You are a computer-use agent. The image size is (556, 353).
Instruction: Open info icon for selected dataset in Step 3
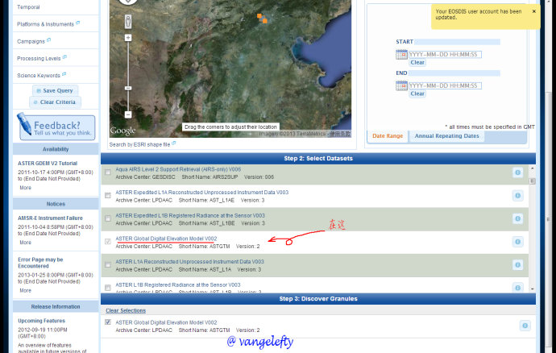(x=525, y=326)
